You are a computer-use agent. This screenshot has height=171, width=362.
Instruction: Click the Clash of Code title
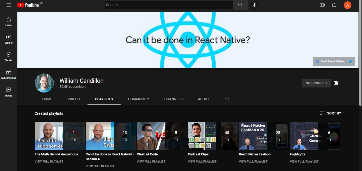pos(147,154)
